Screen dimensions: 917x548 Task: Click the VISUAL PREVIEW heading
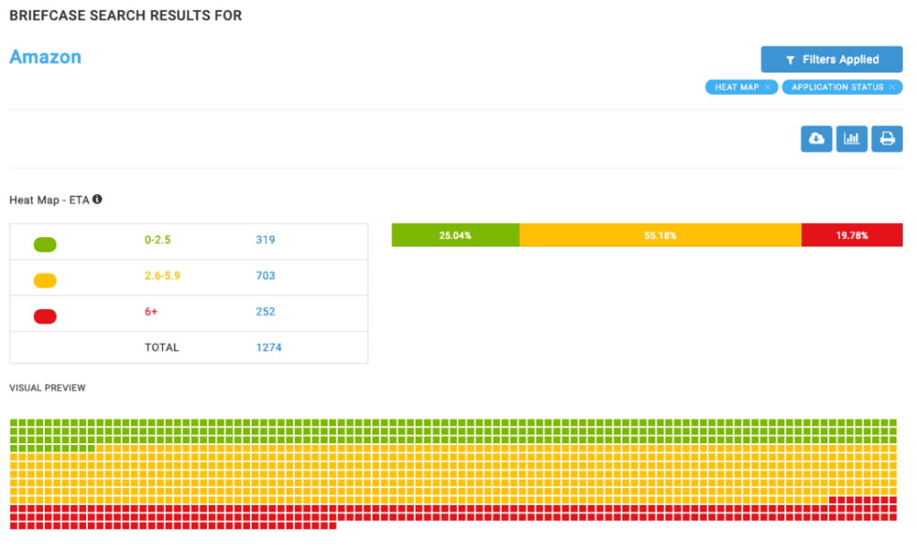[47, 388]
